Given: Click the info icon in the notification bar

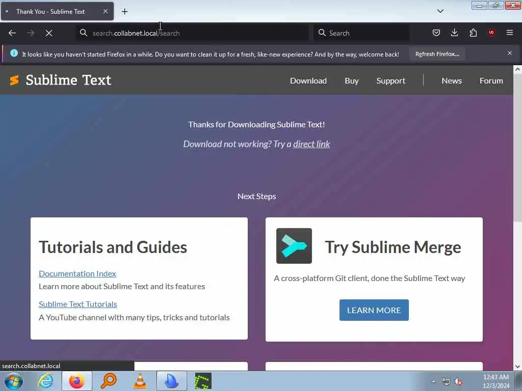Looking at the screenshot, I should [14, 53].
